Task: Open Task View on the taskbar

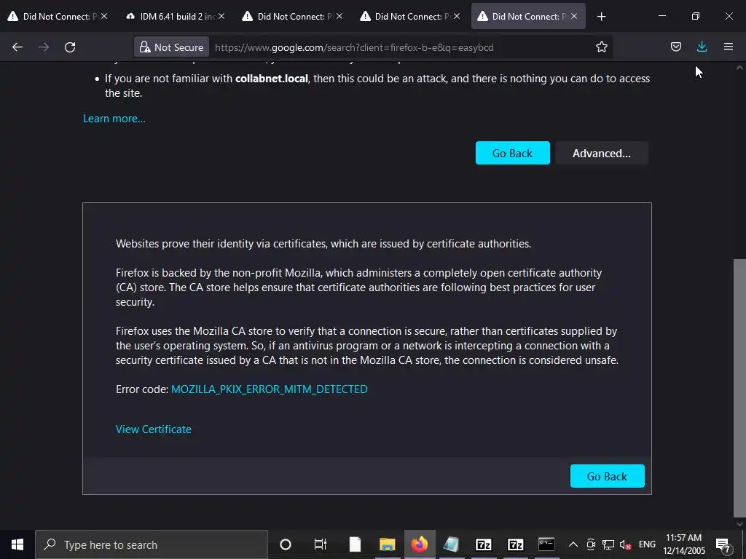Action: [321, 544]
